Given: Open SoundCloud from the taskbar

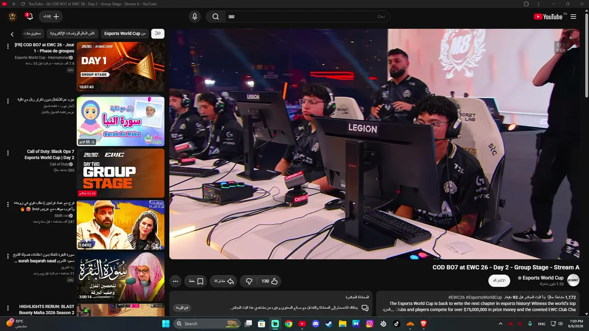Looking at the screenshot, I should click(410, 324).
